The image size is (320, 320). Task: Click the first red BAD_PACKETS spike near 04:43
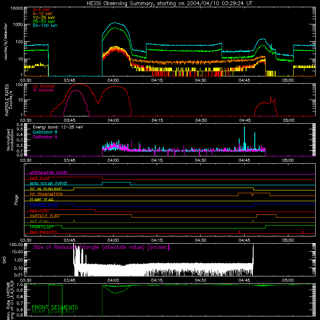click(240, 232)
